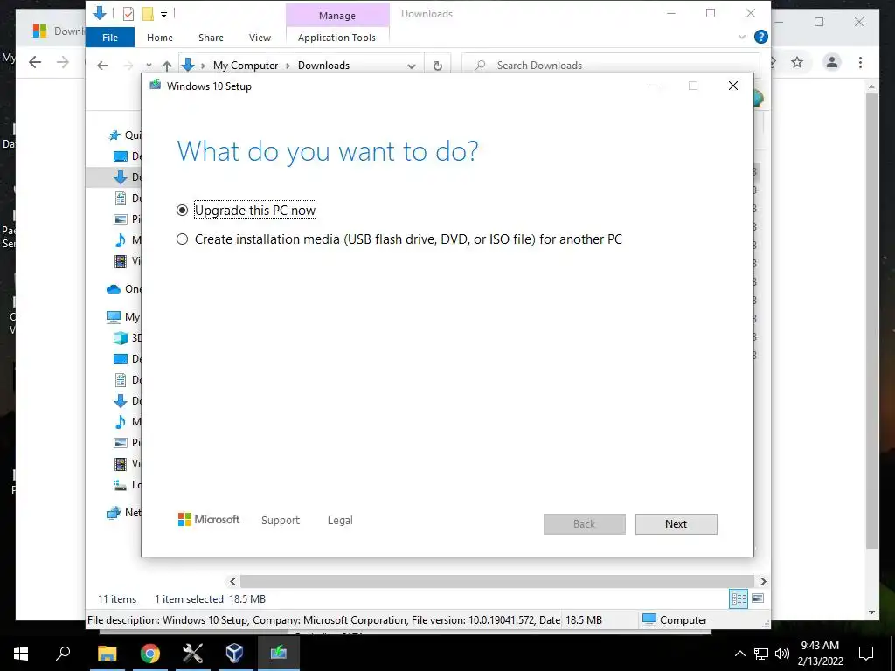Open the File menu in File Explorer
The image size is (895, 671).
[110, 37]
